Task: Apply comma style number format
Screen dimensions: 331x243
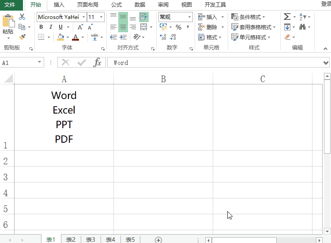Action: 188,27
